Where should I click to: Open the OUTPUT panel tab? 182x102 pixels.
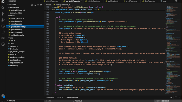point(60,98)
